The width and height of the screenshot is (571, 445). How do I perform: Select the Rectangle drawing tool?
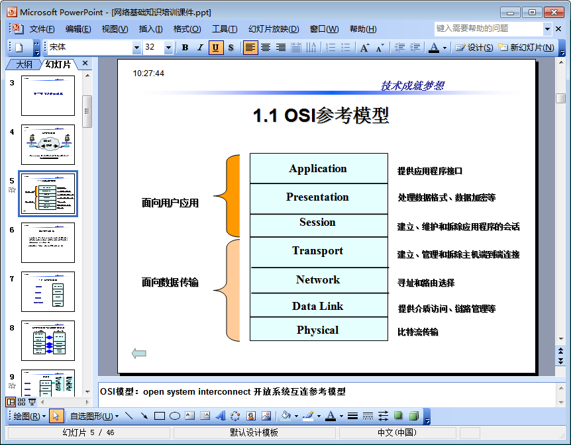coord(160,416)
